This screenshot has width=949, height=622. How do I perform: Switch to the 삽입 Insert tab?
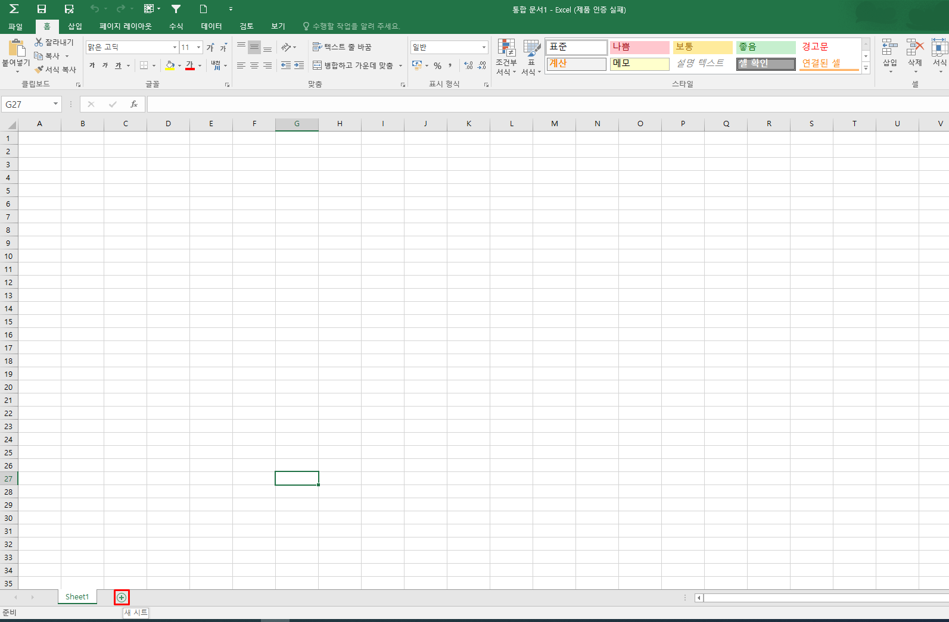(x=75, y=26)
